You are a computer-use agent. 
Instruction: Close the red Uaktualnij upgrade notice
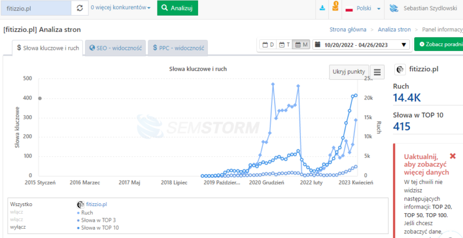click(x=453, y=156)
